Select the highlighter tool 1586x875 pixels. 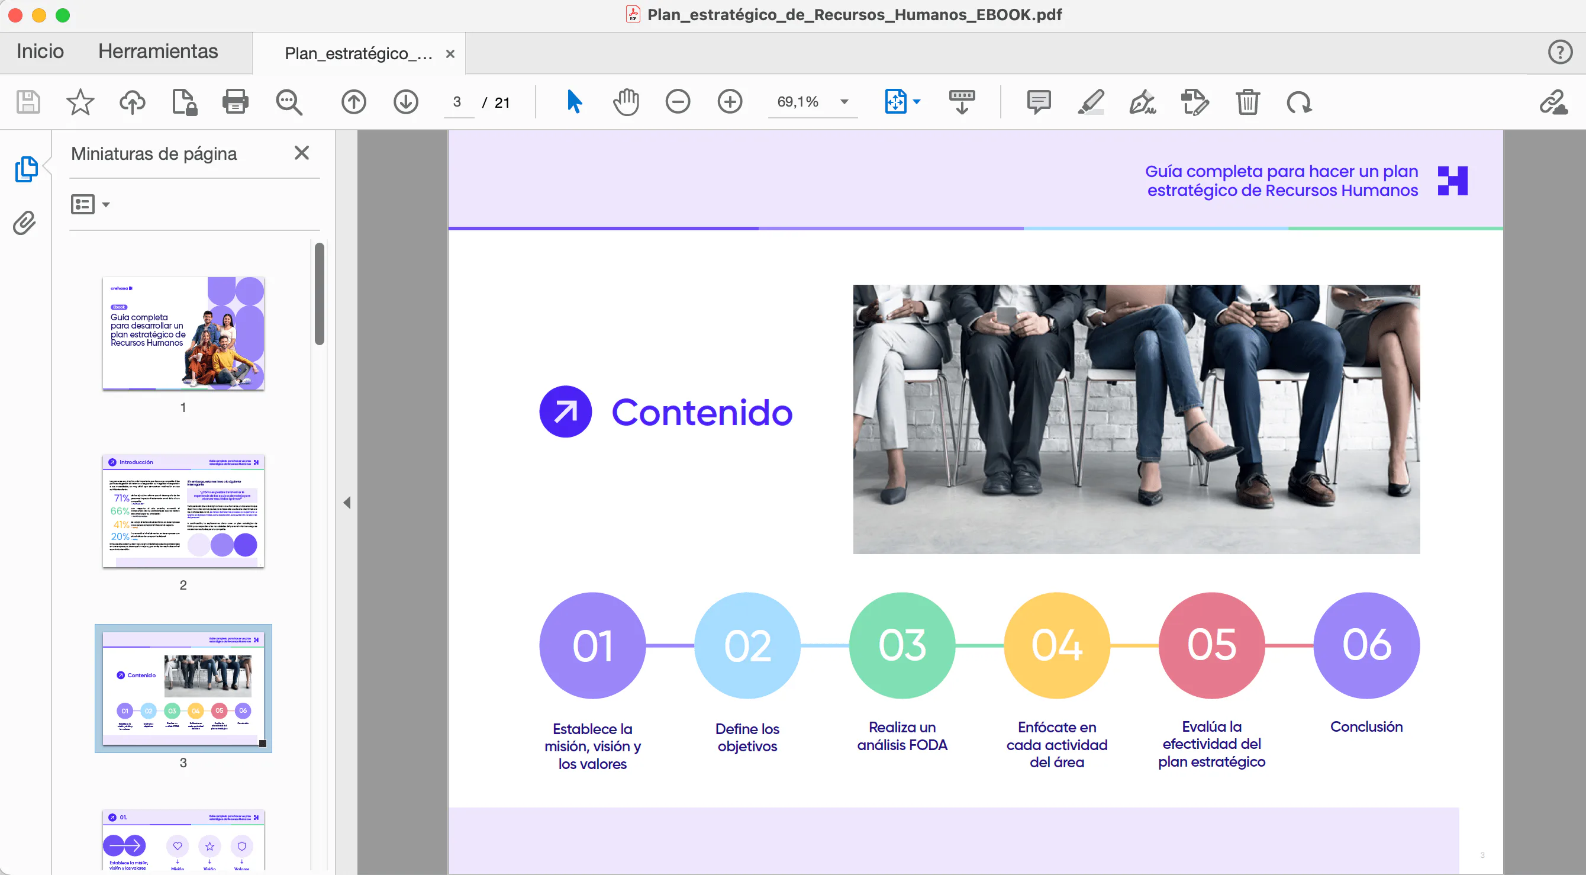1090,102
